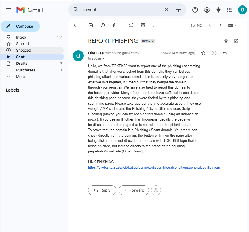Open the Google apps grid
The image size is (249, 232).
[229, 10]
